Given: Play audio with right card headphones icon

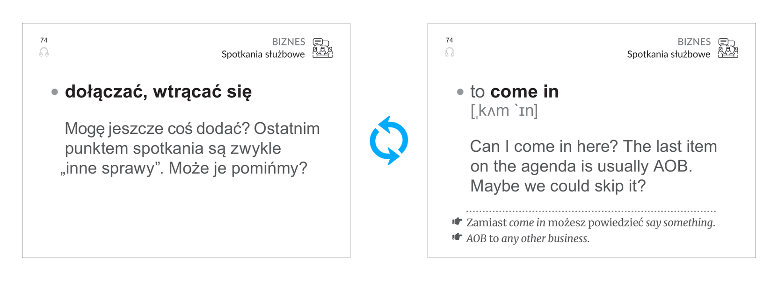Looking at the screenshot, I should pos(450,52).
